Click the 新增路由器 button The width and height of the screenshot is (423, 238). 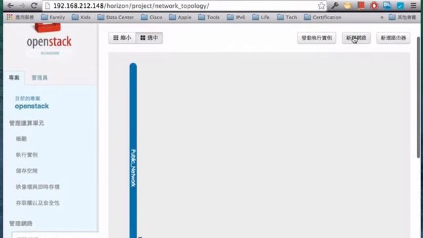tap(393, 38)
